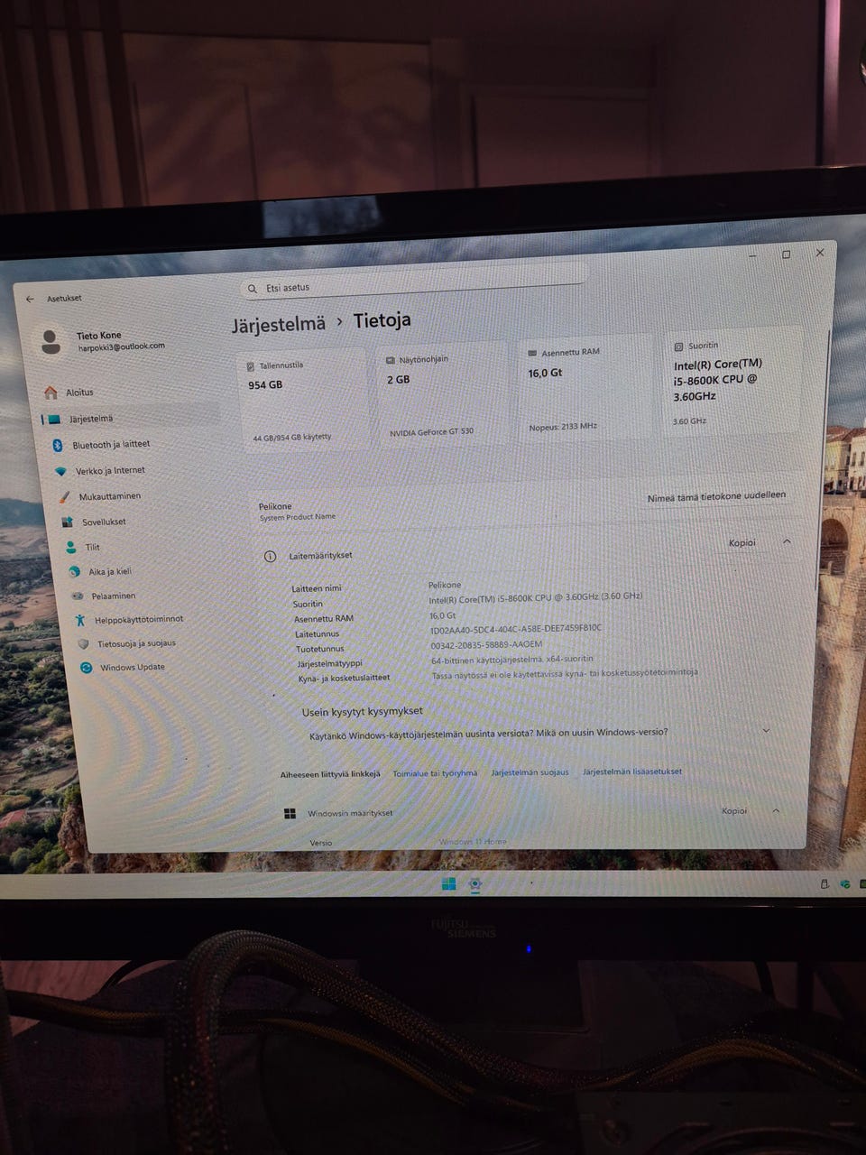Click the Asennettu RAM memory icon
The width and height of the screenshot is (866, 1155).
click(532, 354)
